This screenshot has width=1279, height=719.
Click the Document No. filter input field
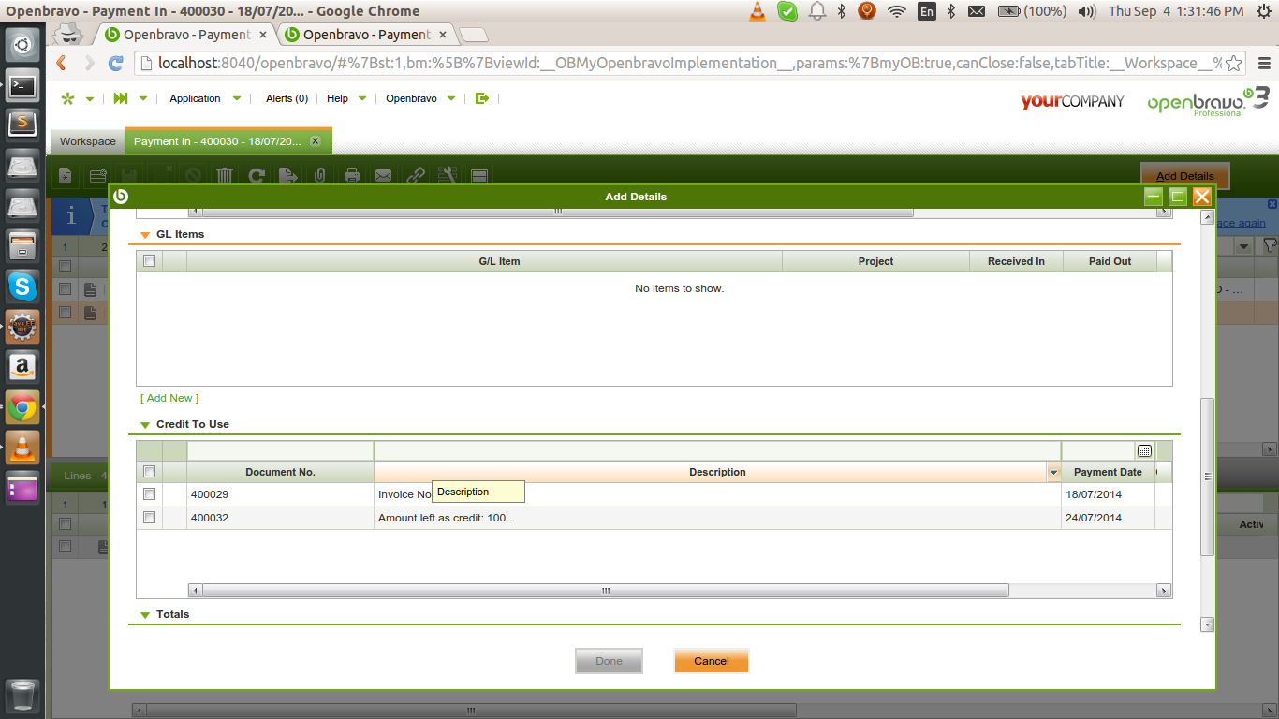pyautogui.click(x=281, y=450)
